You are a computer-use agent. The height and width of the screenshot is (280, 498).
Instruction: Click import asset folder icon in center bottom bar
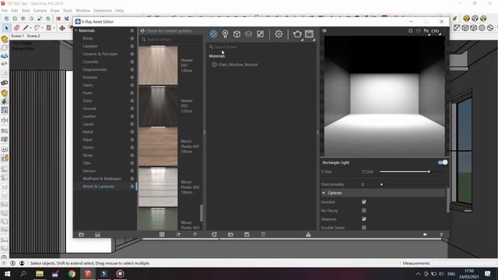tap(230, 234)
